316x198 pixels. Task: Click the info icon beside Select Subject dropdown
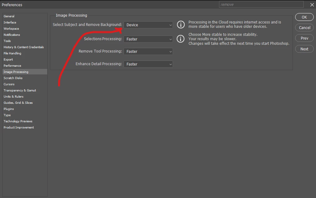coord(181,25)
